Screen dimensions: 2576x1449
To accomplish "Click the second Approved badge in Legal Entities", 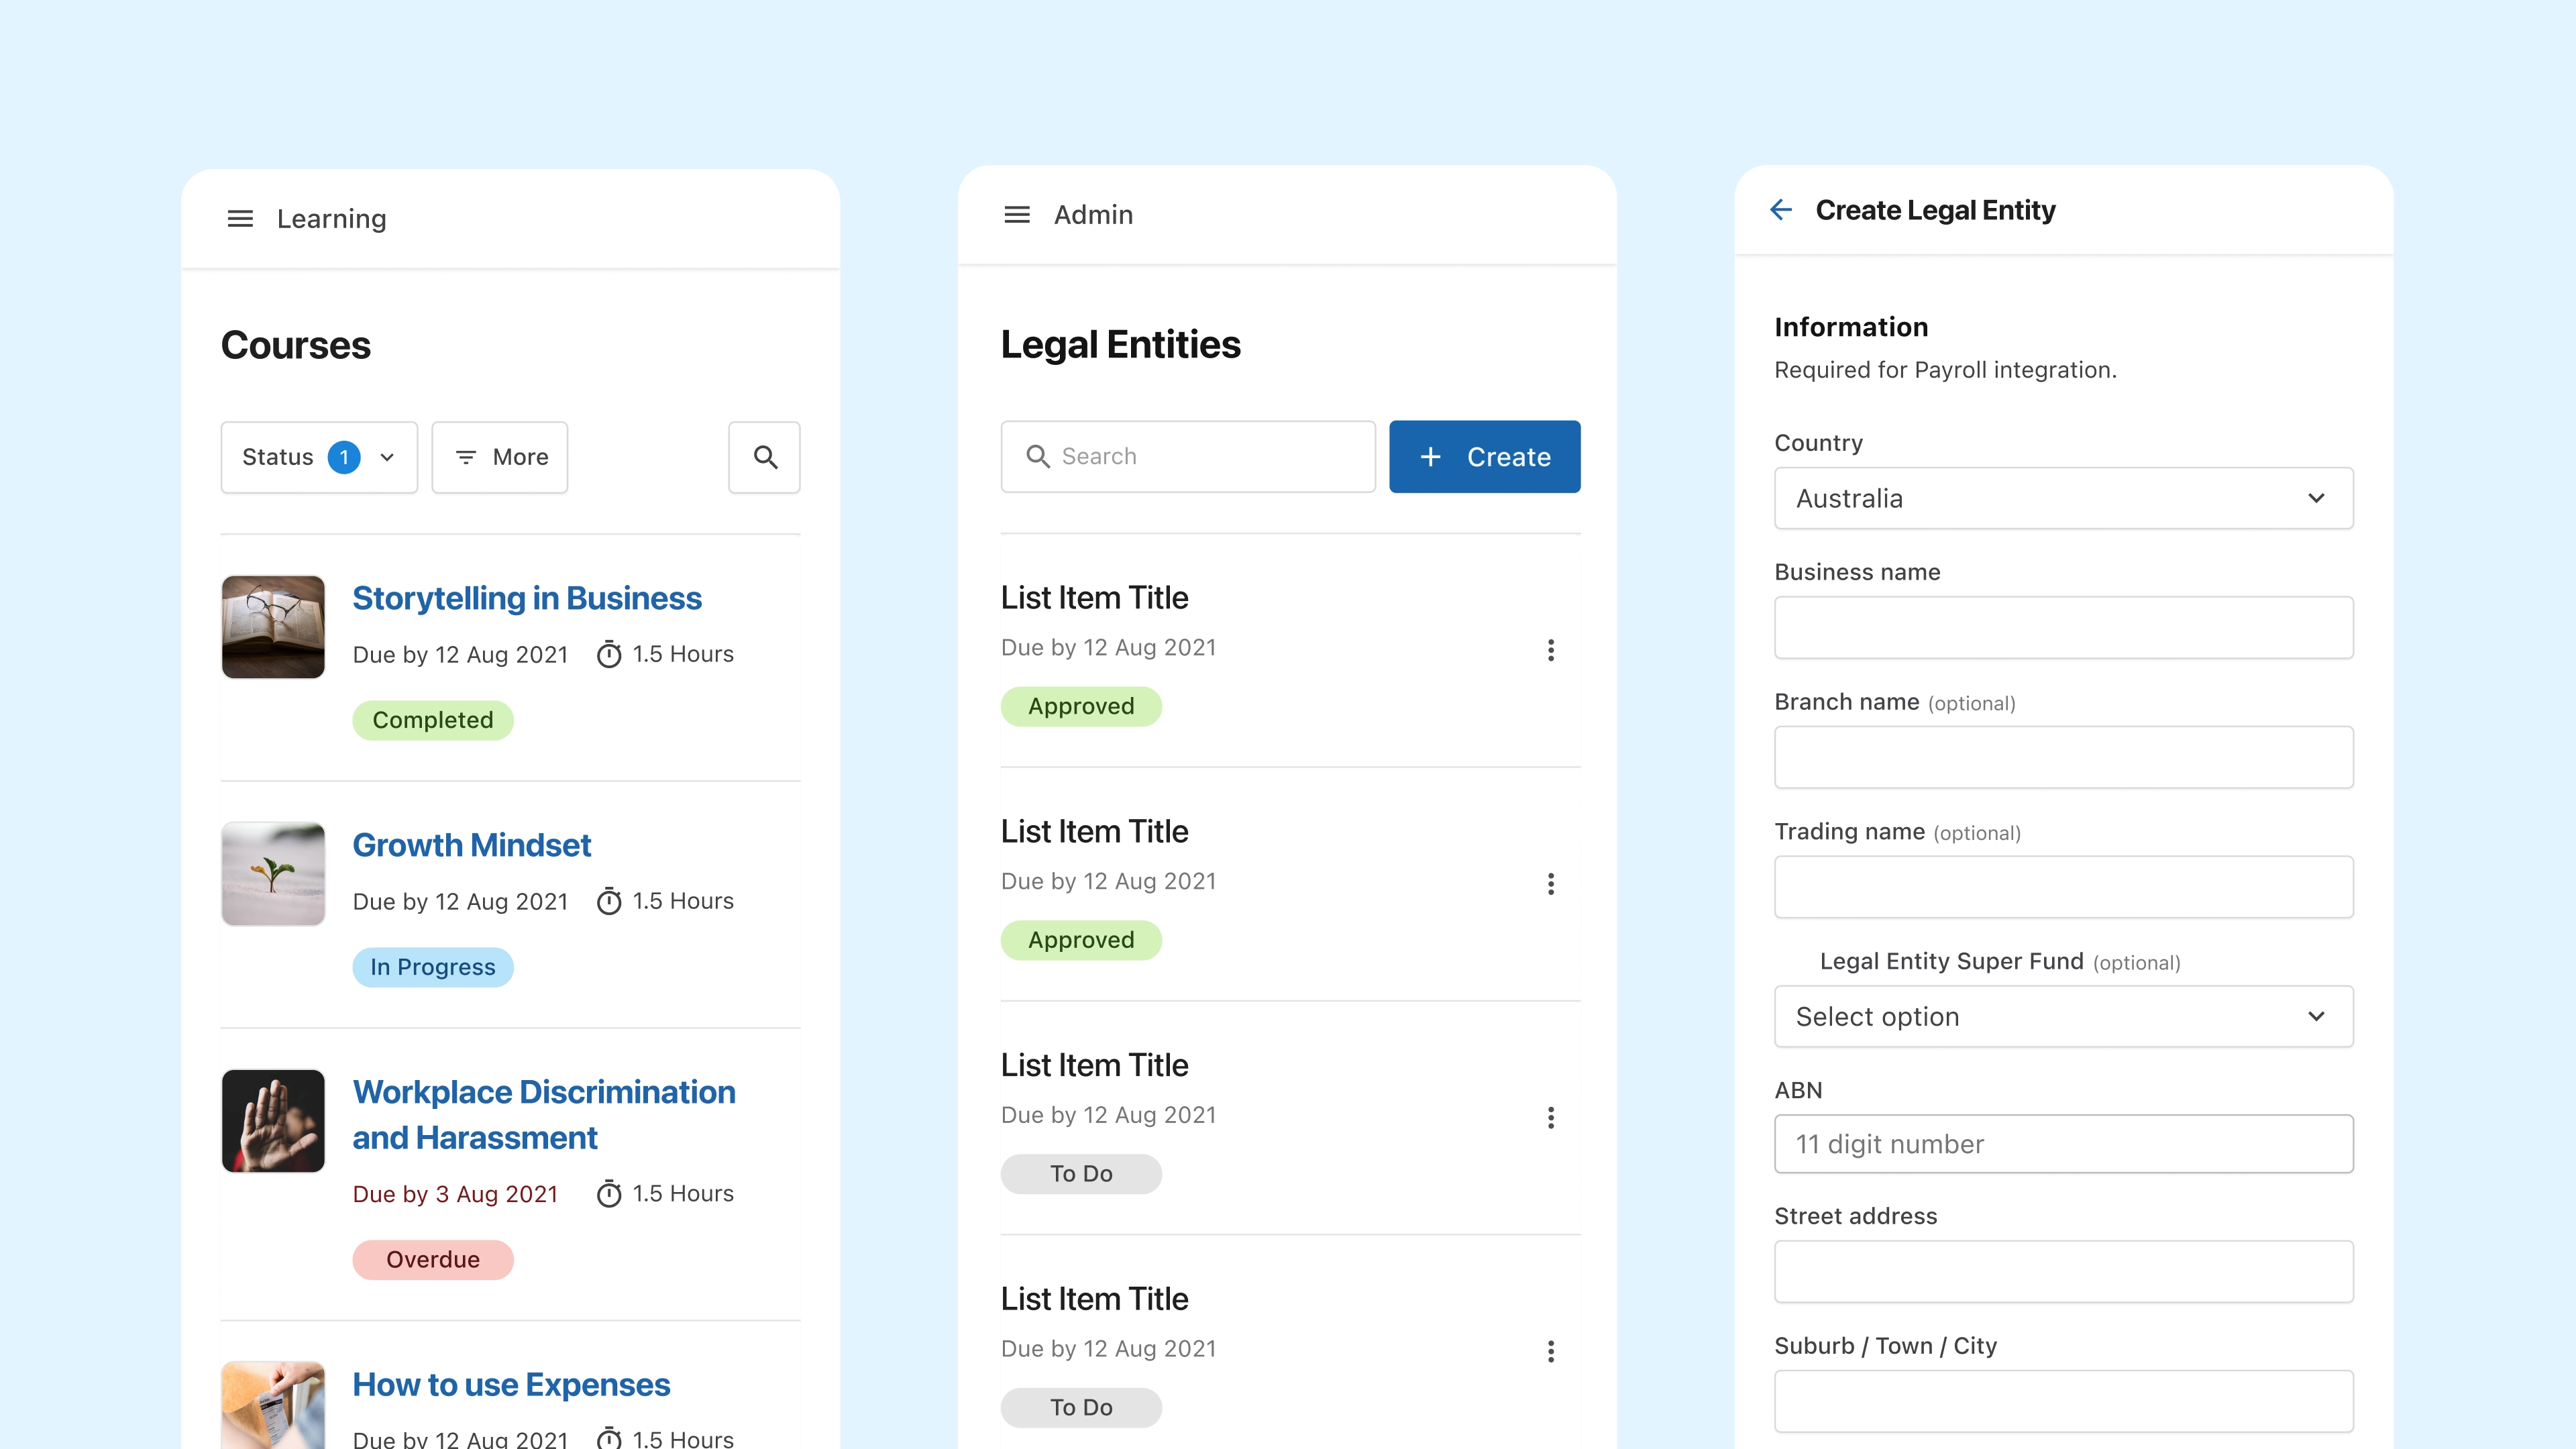I will pyautogui.click(x=1081, y=940).
